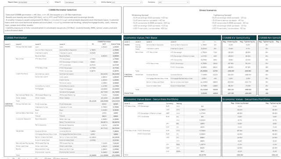281x159 pixels.
Task: Open the Currency filter dropdown
Action: (x=173, y=2)
